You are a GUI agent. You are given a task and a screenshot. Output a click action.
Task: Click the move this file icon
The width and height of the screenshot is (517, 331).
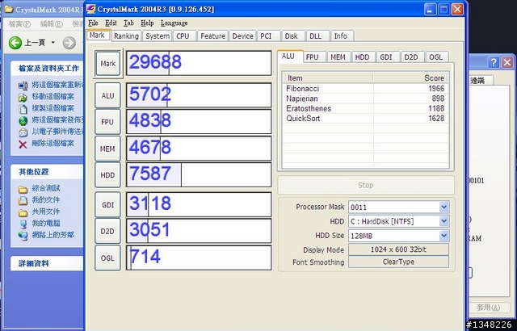[23, 97]
